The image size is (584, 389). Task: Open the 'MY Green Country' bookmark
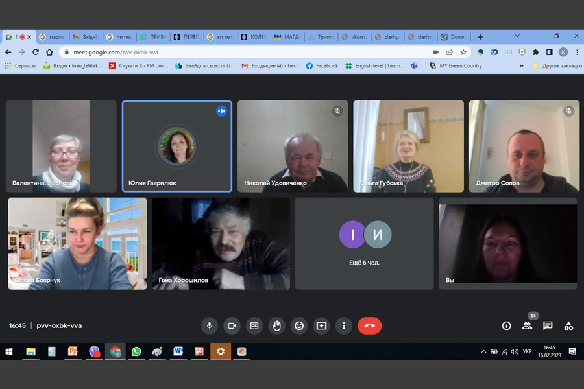click(x=456, y=66)
